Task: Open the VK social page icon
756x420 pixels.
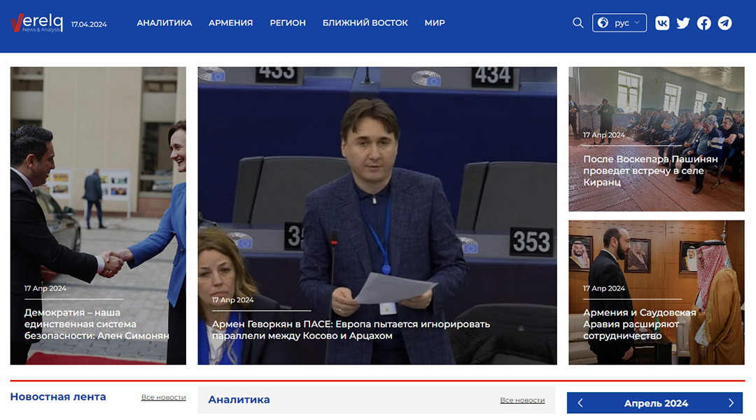Action: tap(662, 23)
